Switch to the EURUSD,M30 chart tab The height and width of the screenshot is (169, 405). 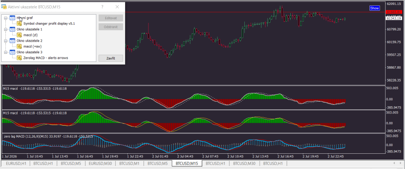click(100, 163)
